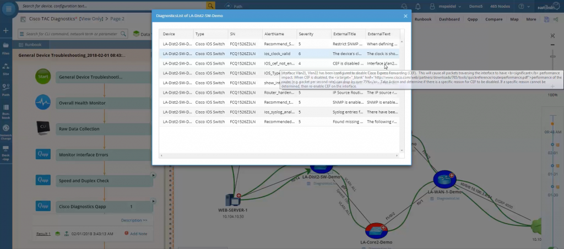Viewport: 564px width, 249px height.
Task: Click the green data icon next to Result 1
Action: (x=57, y=234)
